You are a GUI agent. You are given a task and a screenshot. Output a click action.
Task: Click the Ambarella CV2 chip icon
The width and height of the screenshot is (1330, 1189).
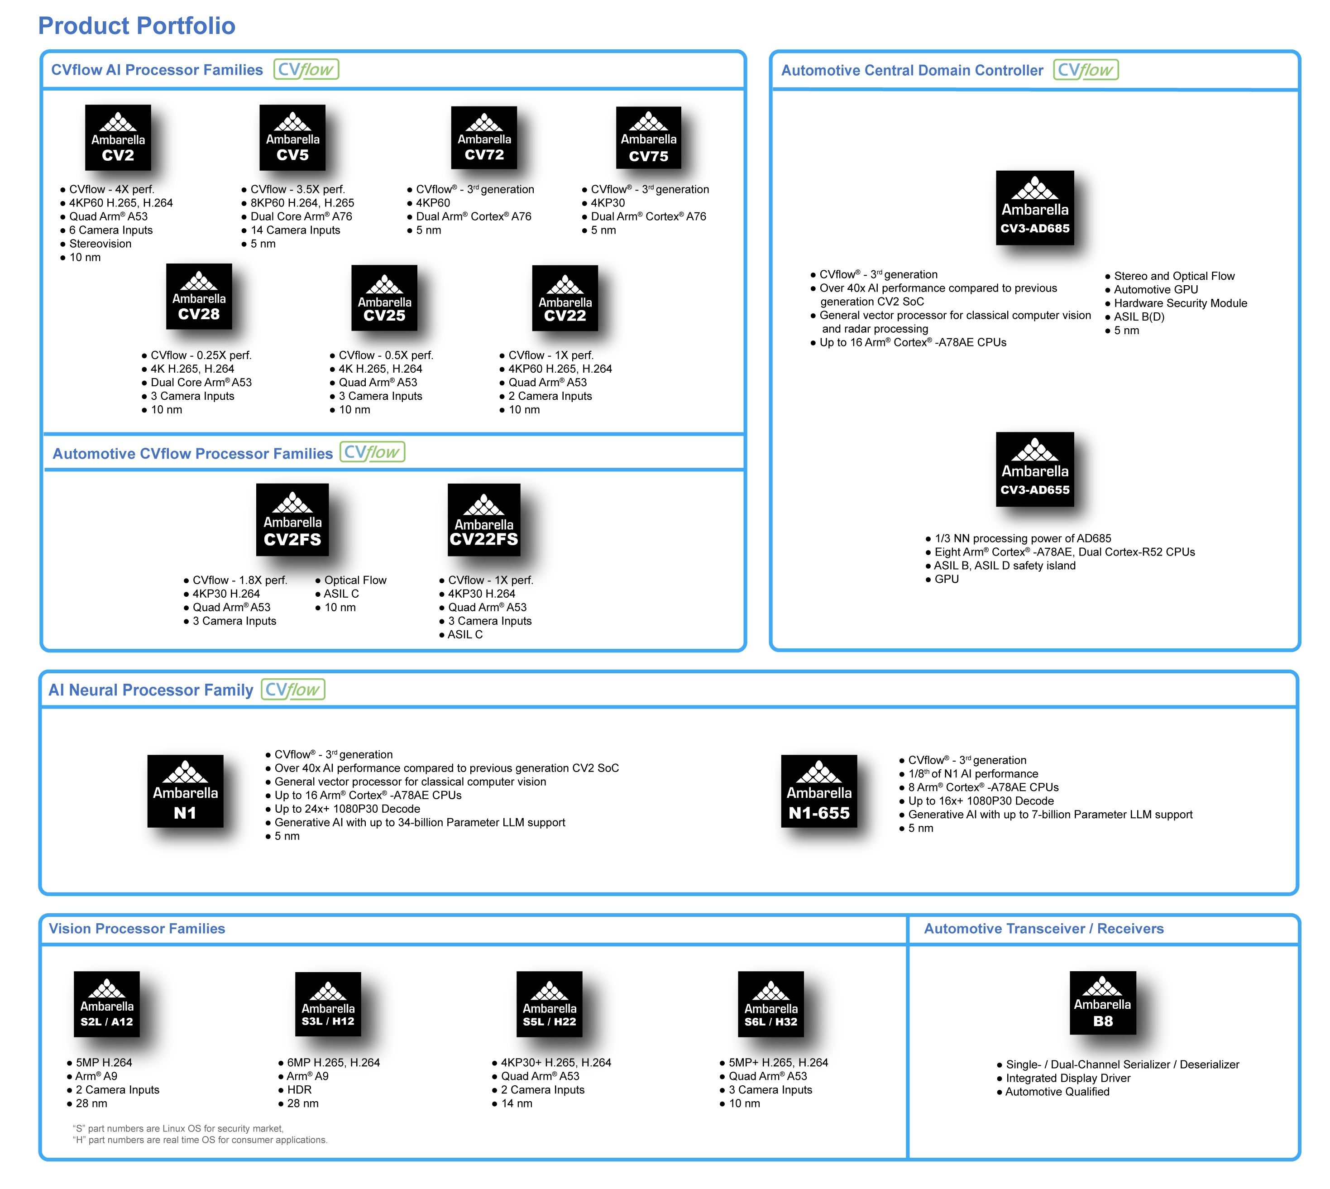(118, 137)
